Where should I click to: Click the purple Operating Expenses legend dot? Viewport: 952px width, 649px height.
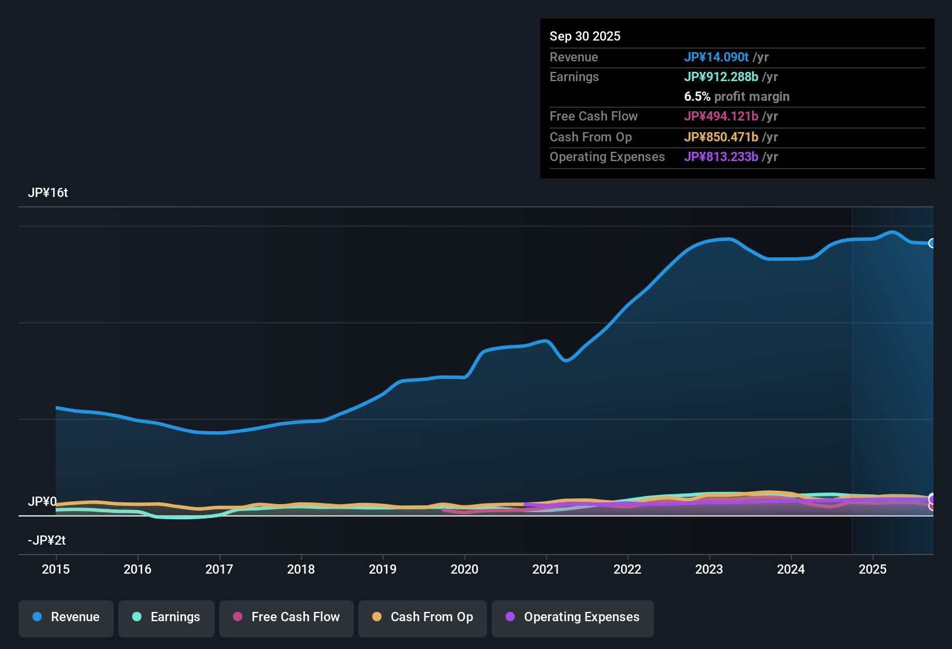(x=510, y=617)
